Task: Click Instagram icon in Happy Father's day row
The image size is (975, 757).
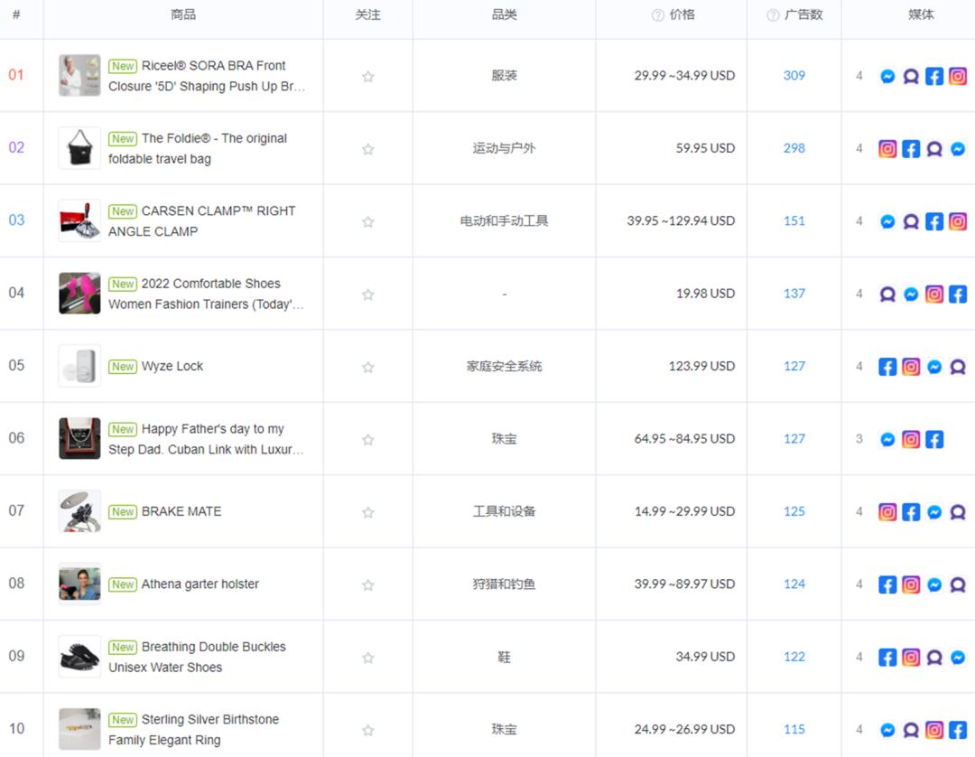Action: (911, 440)
